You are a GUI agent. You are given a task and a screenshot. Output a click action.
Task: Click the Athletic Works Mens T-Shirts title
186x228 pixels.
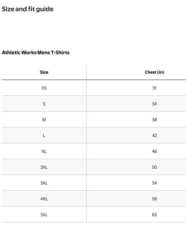pos(36,53)
